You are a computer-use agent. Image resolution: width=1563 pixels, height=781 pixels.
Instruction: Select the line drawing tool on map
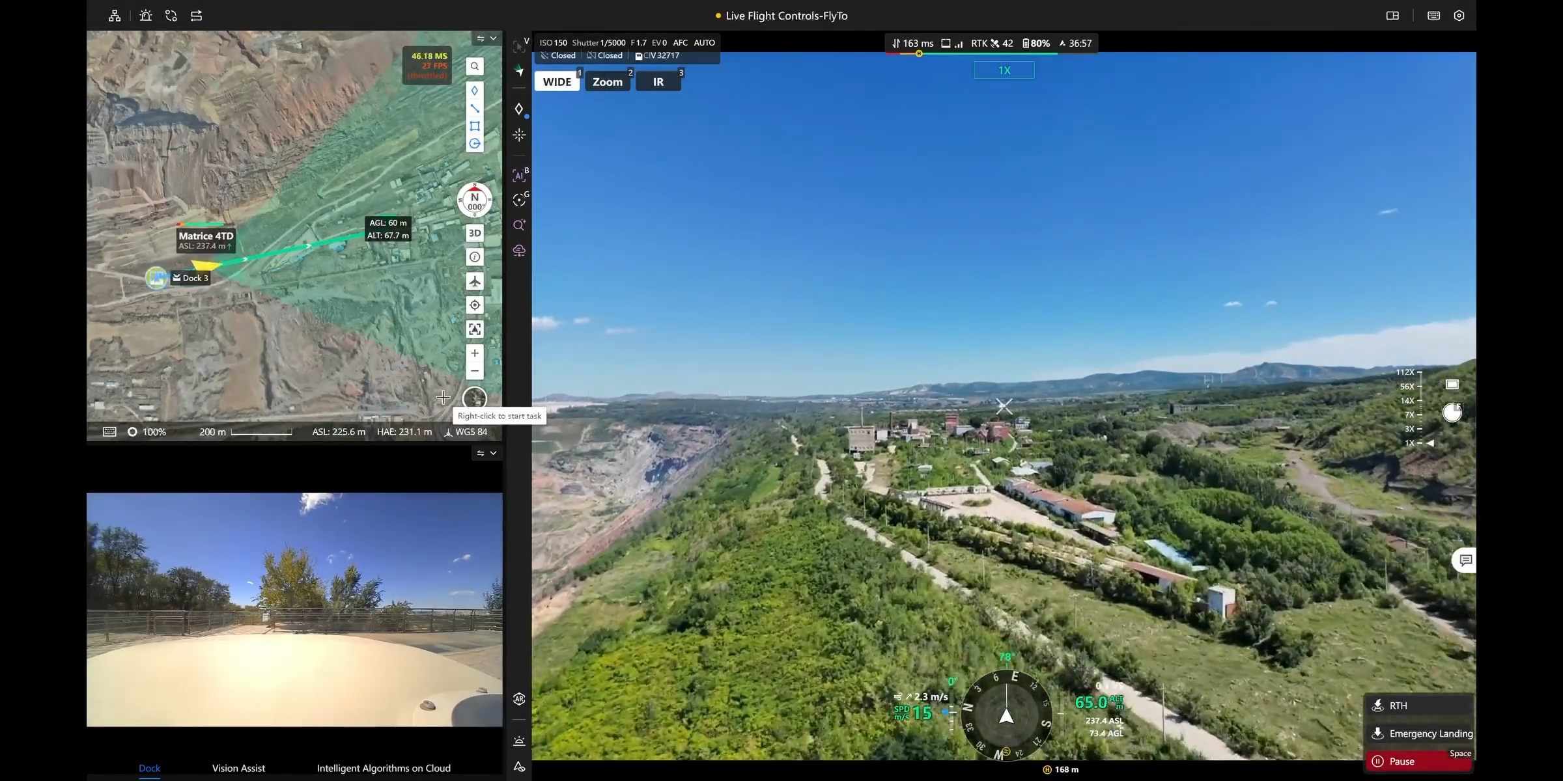475,108
